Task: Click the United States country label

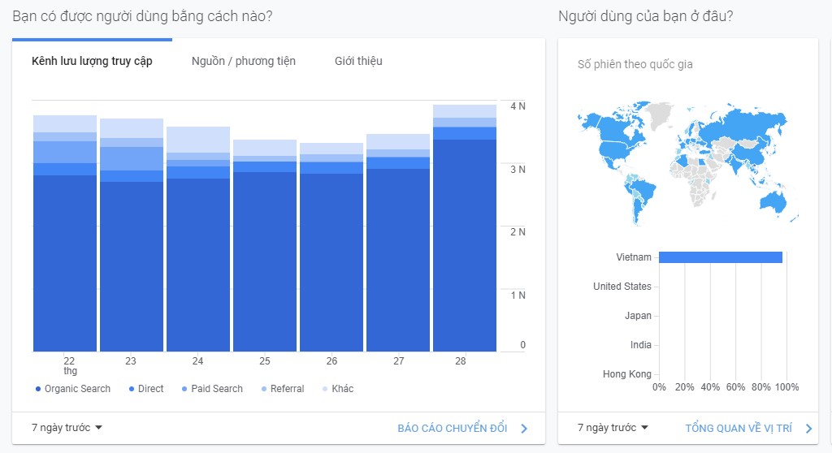Action: click(x=622, y=287)
